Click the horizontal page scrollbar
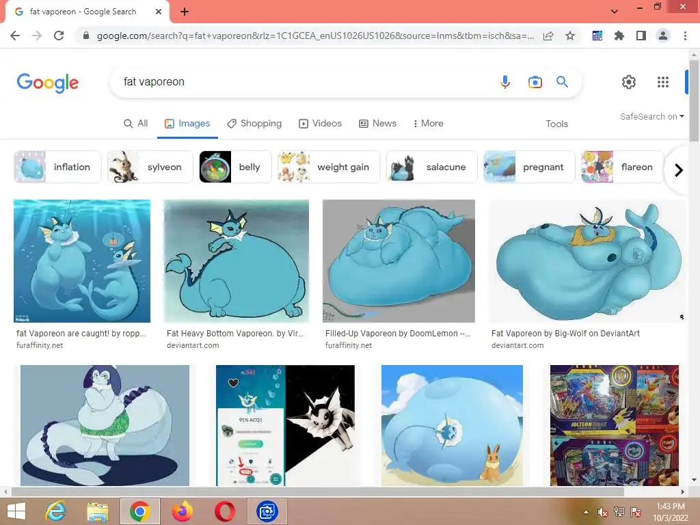This screenshot has width=700, height=525. coord(317,492)
